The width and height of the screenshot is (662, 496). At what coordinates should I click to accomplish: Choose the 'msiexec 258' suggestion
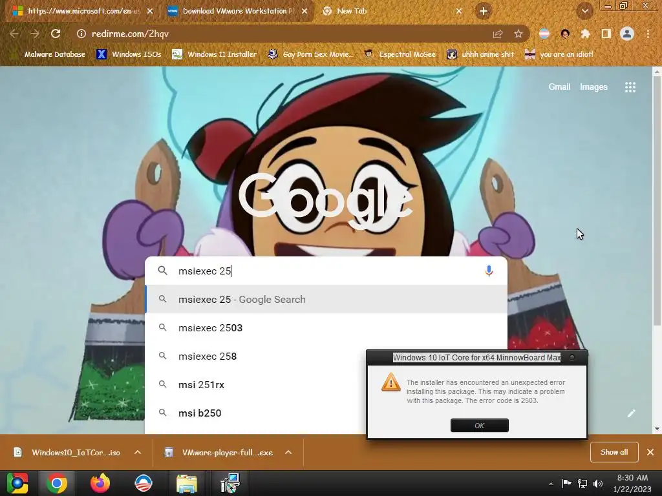click(255, 356)
